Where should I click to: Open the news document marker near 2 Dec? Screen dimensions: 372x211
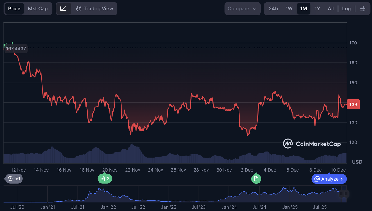pyautogui.click(x=256, y=179)
